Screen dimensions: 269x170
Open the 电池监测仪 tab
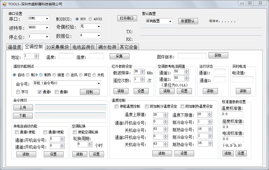pyautogui.click(x=83, y=47)
